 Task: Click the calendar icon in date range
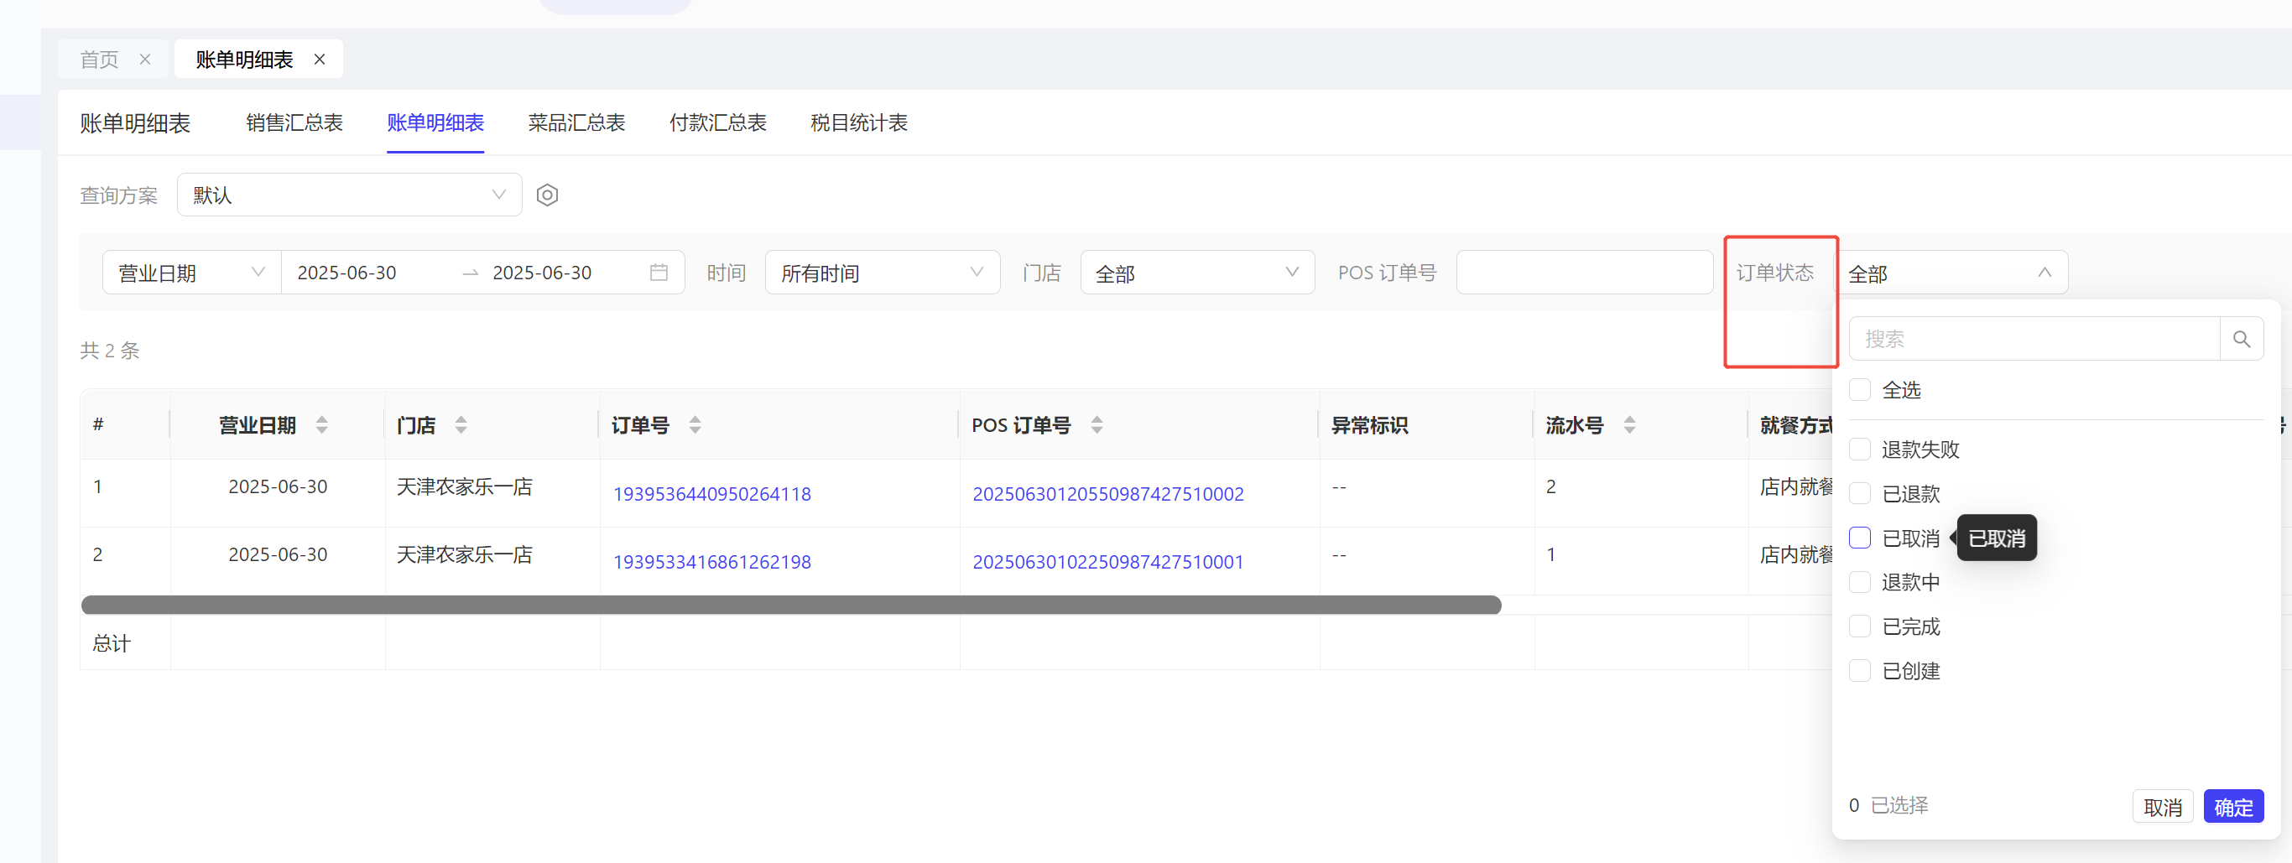click(659, 273)
